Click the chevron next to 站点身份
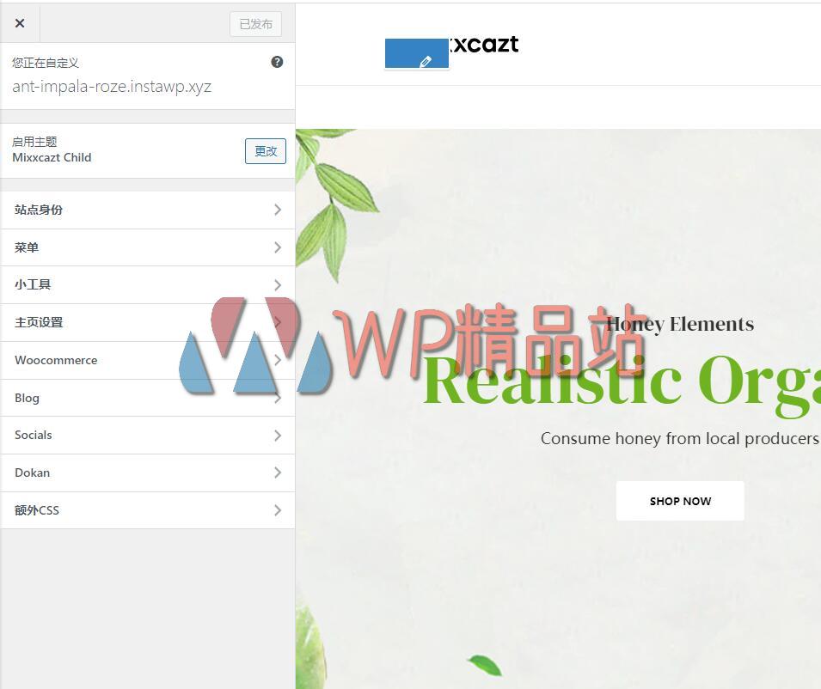 (277, 210)
